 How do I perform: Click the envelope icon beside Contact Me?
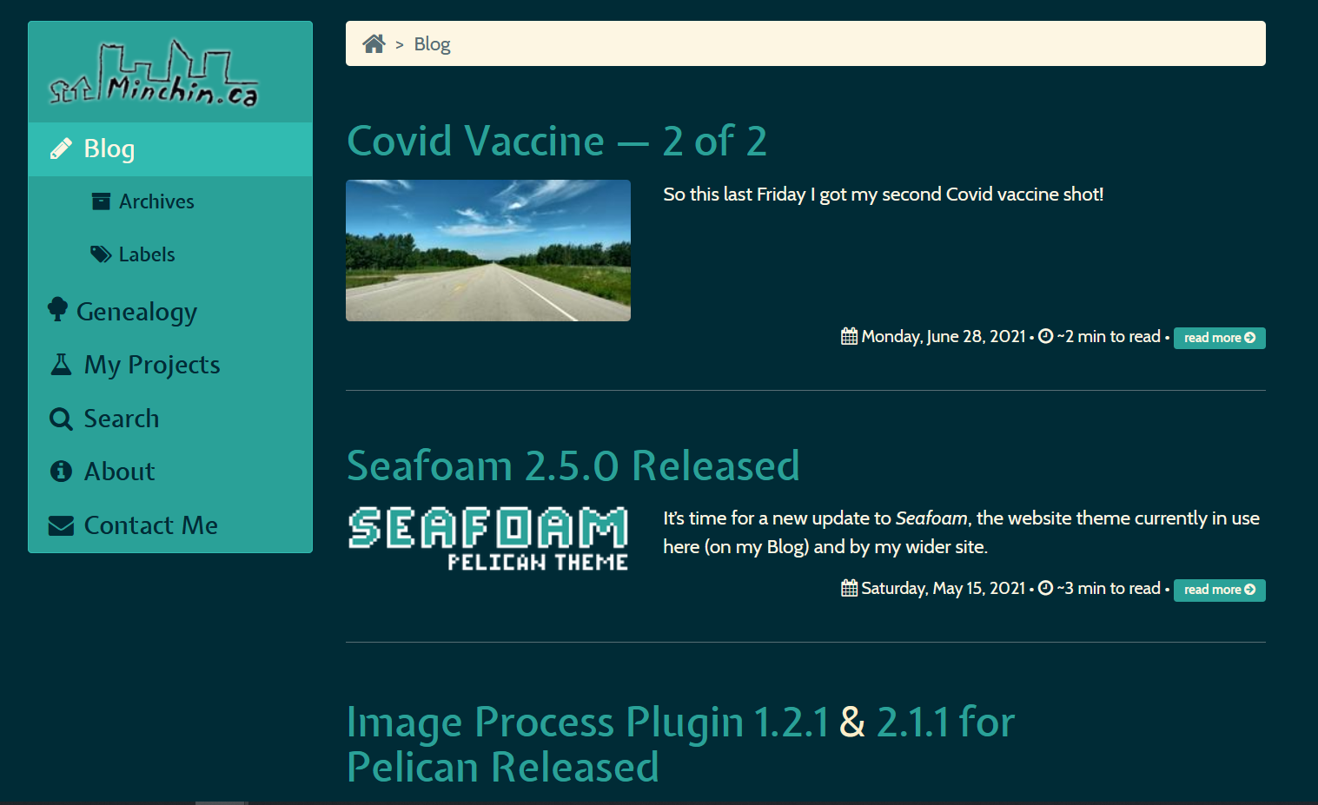pos(61,525)
